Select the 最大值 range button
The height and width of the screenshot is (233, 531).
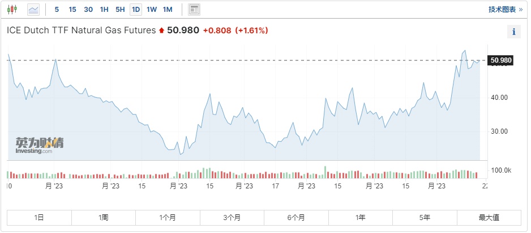(x=489, y=217)
